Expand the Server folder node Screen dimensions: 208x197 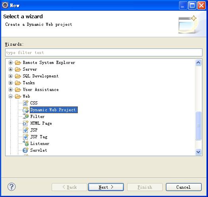[x=10, y=69]
